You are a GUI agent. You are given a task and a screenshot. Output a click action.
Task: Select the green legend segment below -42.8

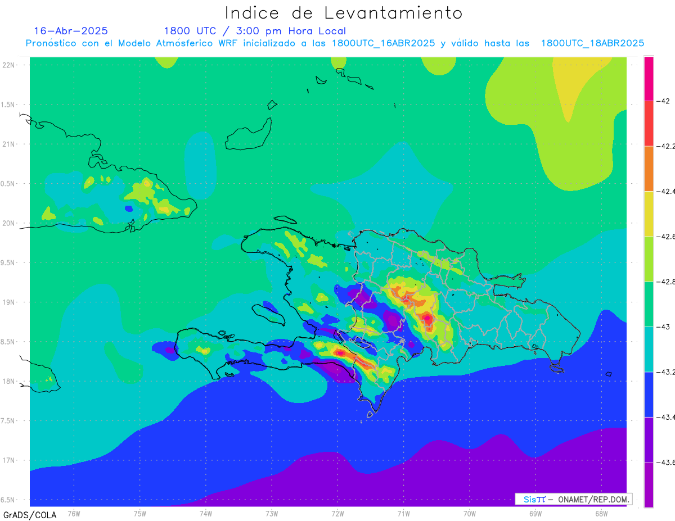coord(649,304)
